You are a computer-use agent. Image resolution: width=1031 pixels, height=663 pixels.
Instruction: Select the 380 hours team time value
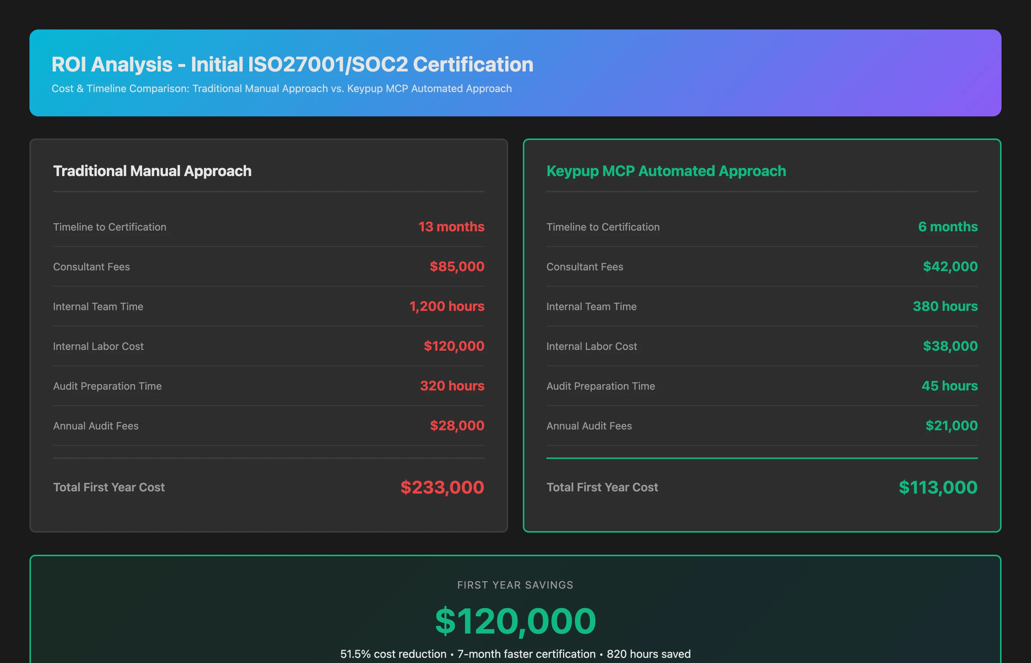point(945,306)
